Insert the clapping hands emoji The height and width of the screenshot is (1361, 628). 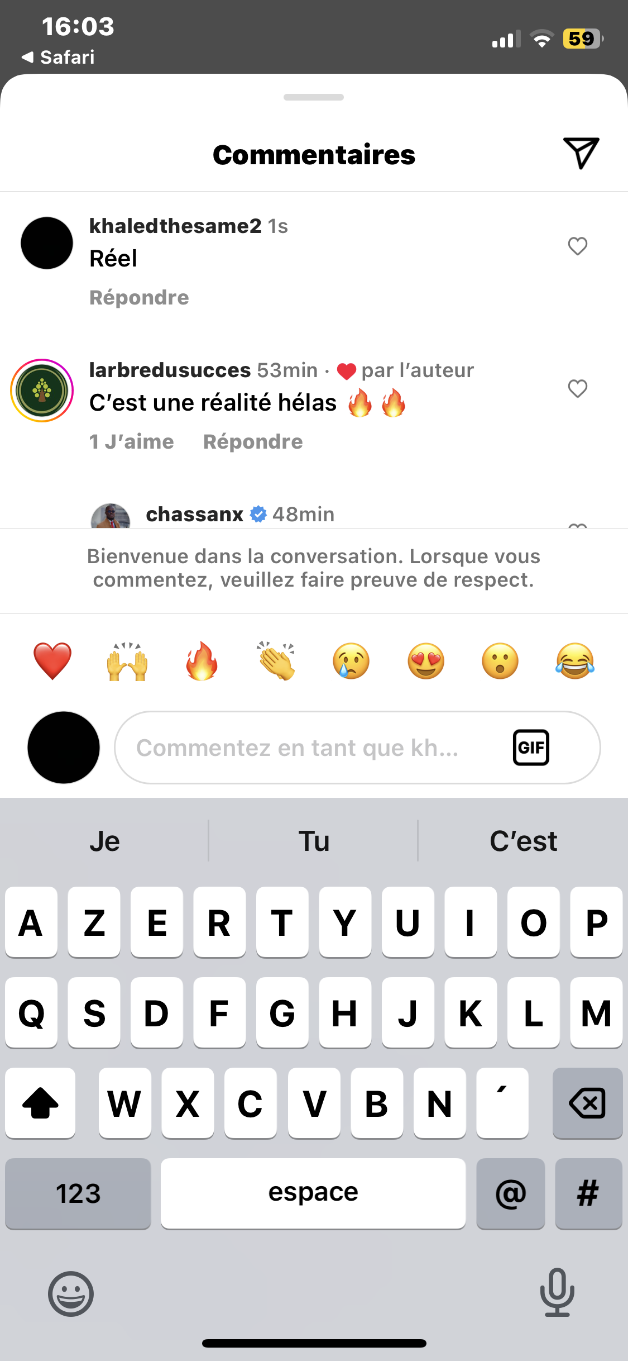tap(276, 661)
